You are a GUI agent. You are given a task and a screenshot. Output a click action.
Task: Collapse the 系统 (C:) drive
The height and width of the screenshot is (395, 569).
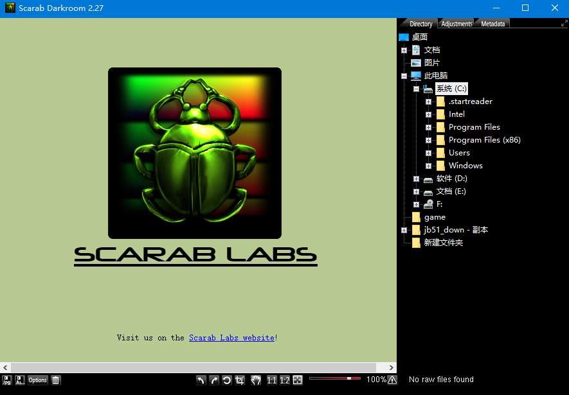coord(416,89)
